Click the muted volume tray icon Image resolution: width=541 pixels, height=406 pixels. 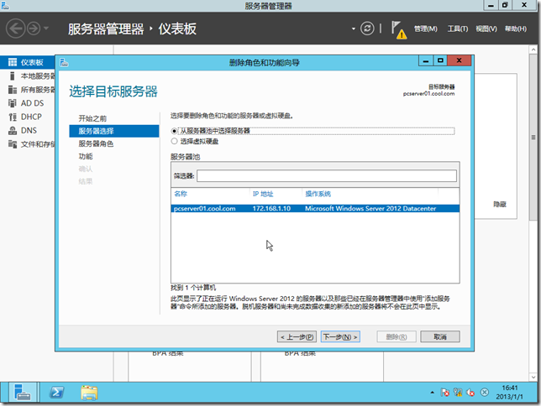pyautogui.click(x=470, y=393)
